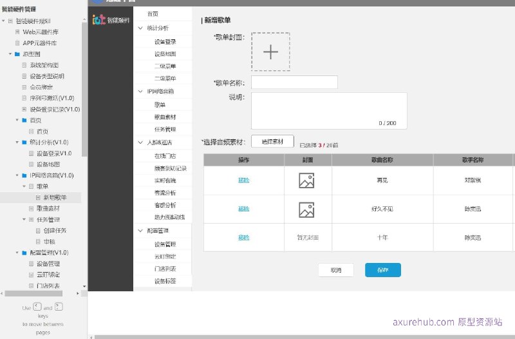Click the cover image icon for 再见 row

coord(306,180)
